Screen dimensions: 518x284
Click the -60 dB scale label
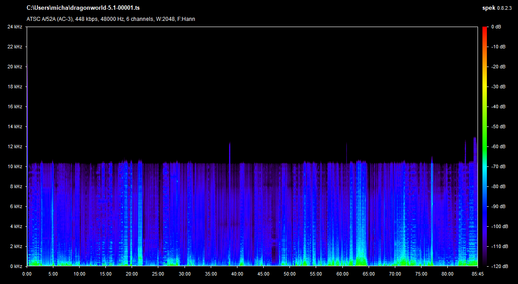click(x=498, y=147)
